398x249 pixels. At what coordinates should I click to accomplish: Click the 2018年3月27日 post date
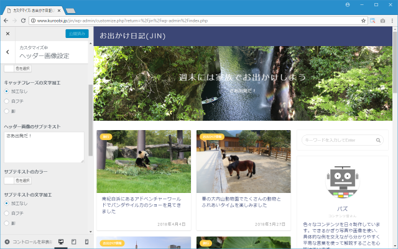(x=270, y=224)
